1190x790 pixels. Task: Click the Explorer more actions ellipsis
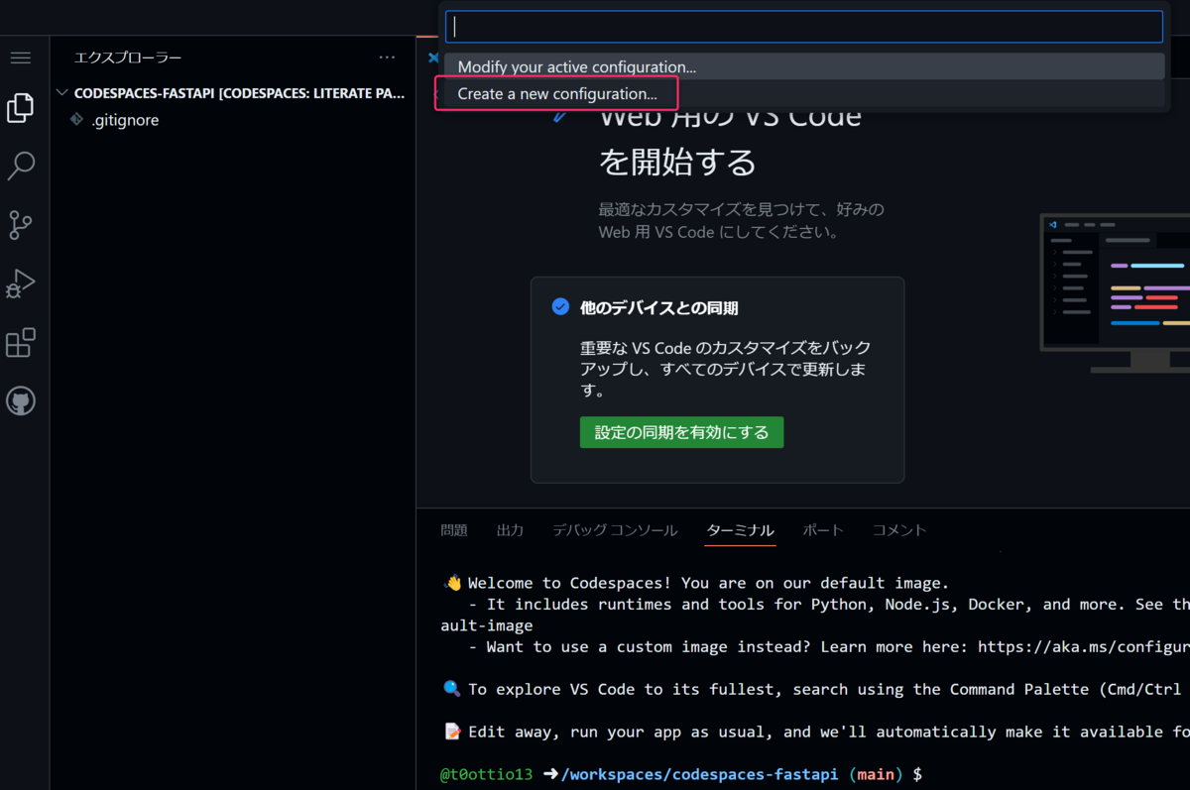point(387,57)
